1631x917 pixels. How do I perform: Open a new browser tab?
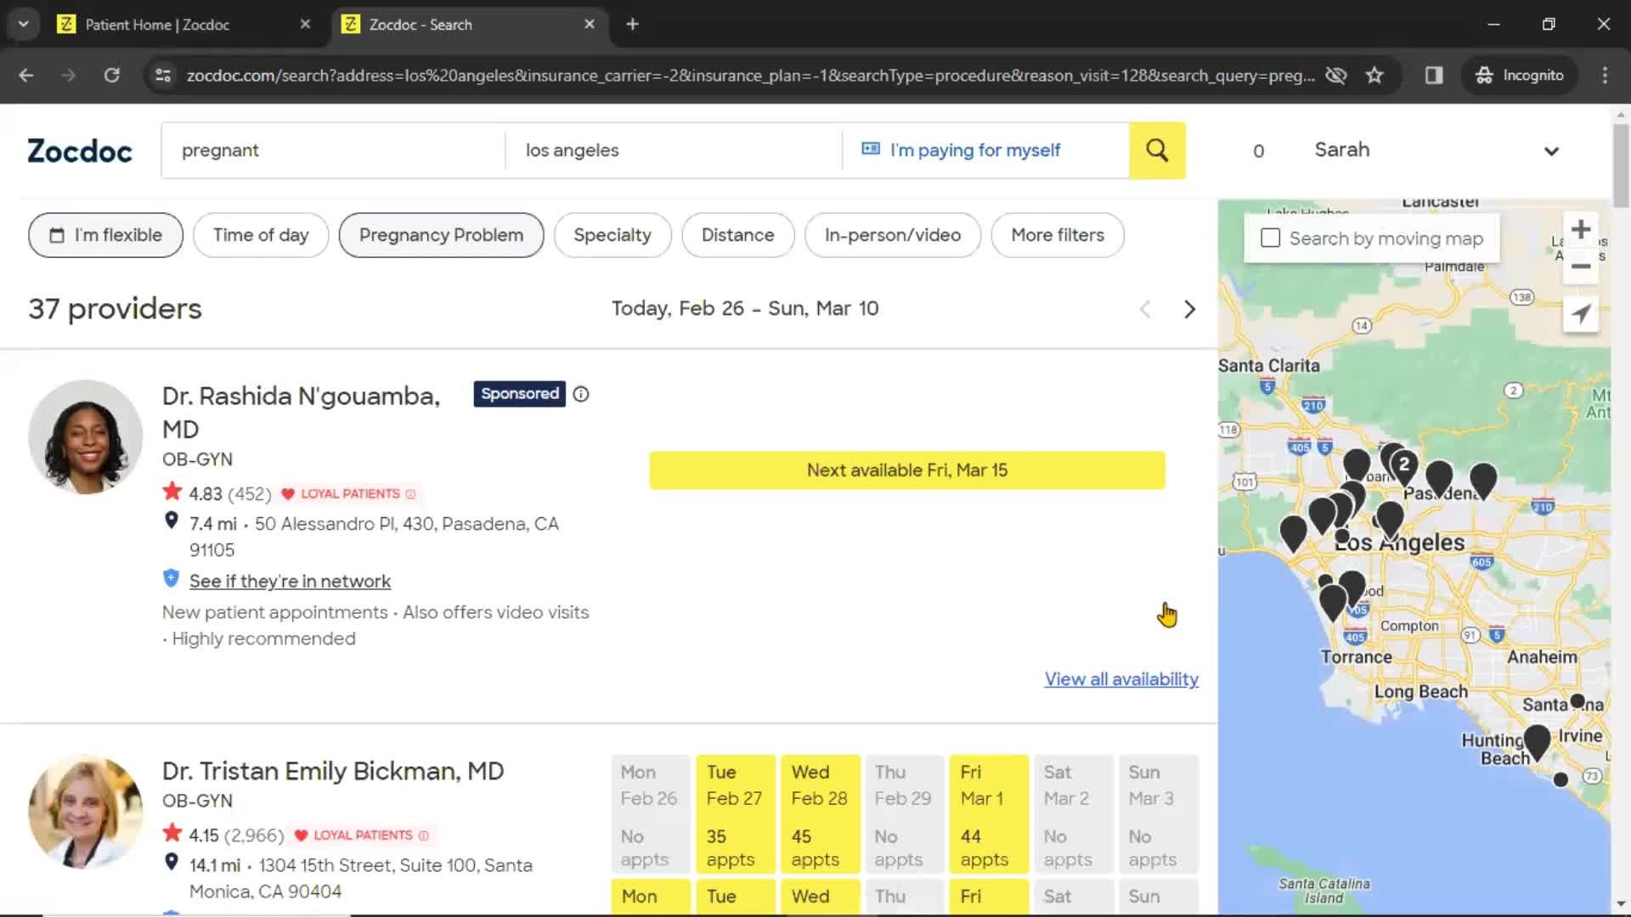[x=632, y=25]
